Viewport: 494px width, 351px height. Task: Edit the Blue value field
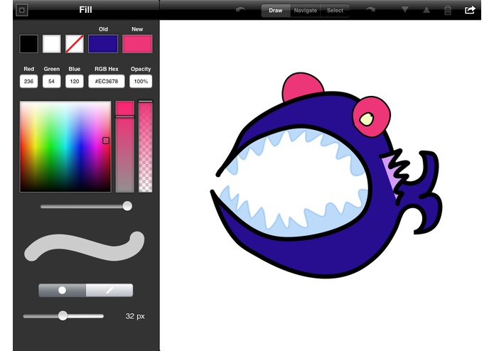75,81
